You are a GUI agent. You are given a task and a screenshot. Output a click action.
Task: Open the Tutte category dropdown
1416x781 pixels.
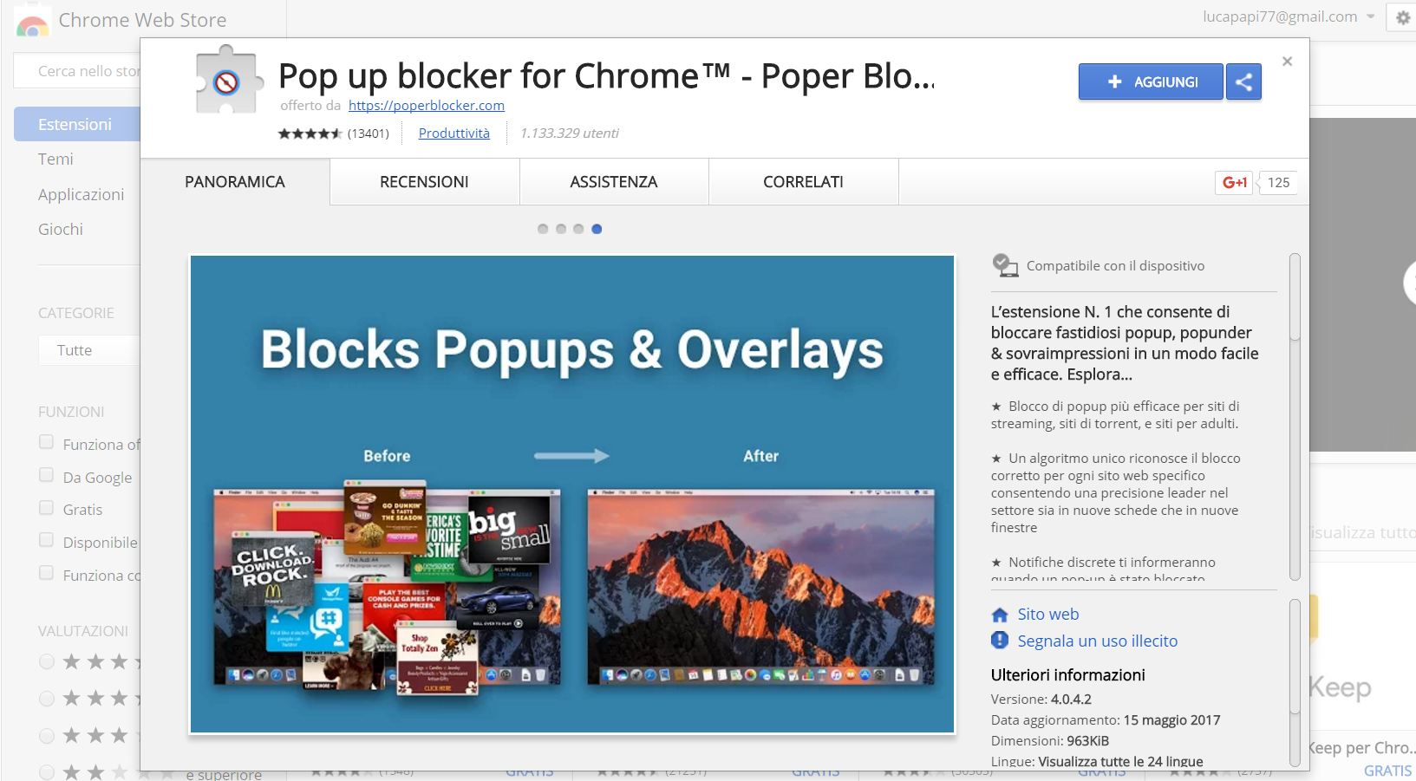88,350
